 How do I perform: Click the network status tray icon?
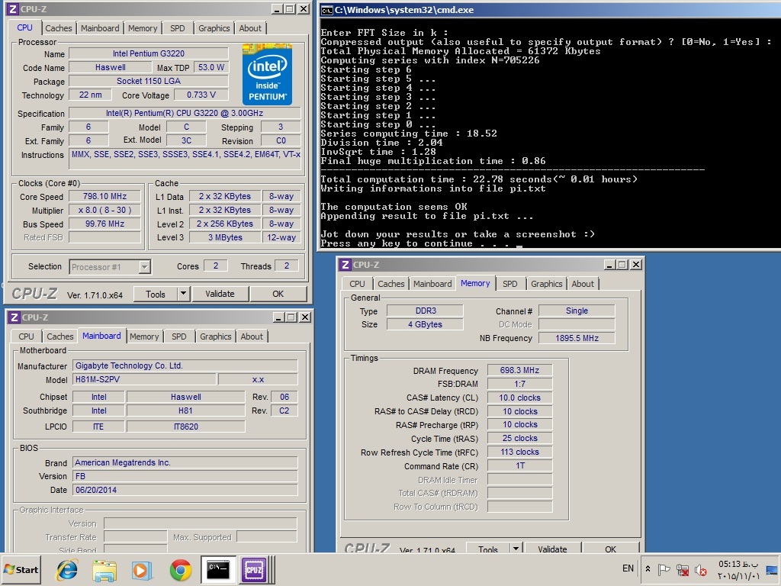coord(683,569)
